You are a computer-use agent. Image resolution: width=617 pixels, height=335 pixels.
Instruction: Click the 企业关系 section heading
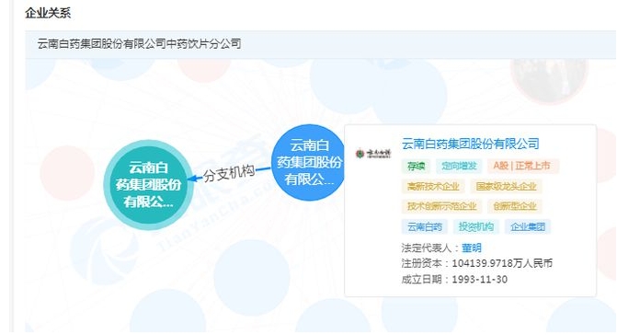48,13
